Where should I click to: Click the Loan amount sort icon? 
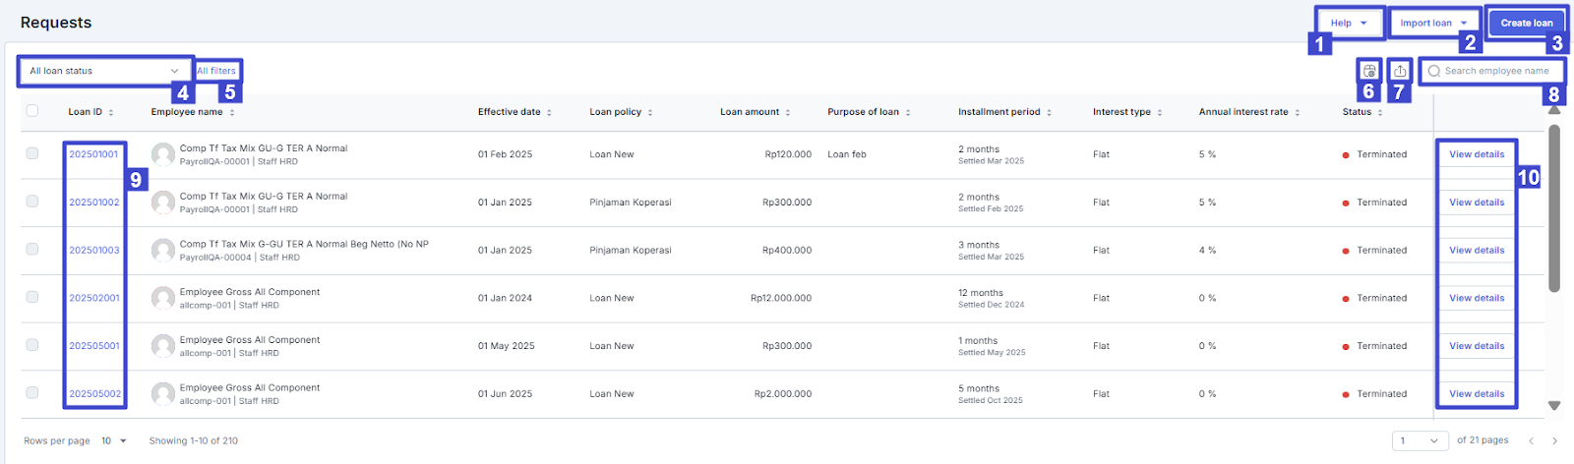point(788,113)
